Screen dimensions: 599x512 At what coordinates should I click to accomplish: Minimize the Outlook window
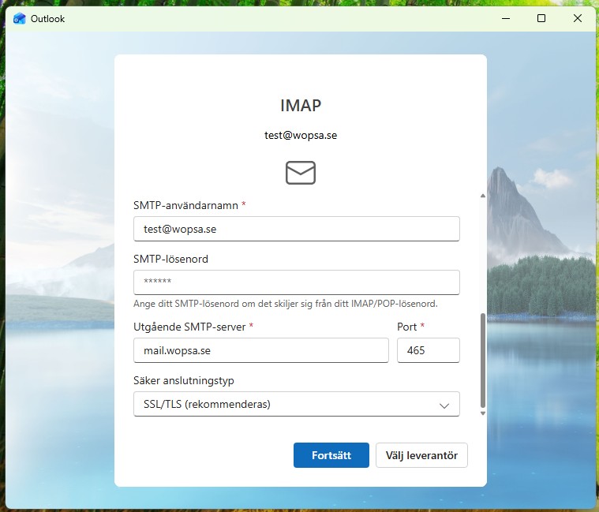coord(504,18)
